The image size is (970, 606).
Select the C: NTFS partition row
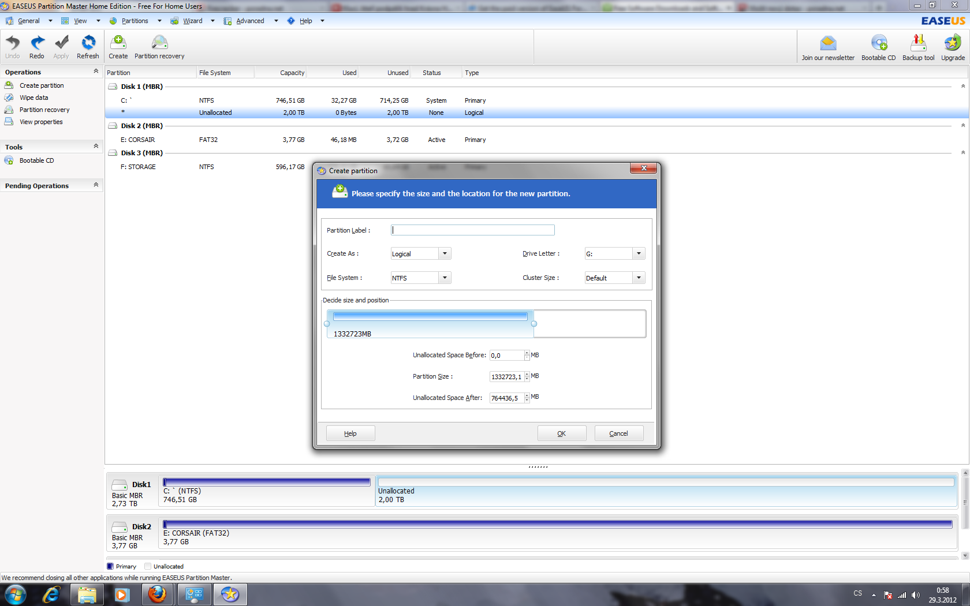[537, 100]
